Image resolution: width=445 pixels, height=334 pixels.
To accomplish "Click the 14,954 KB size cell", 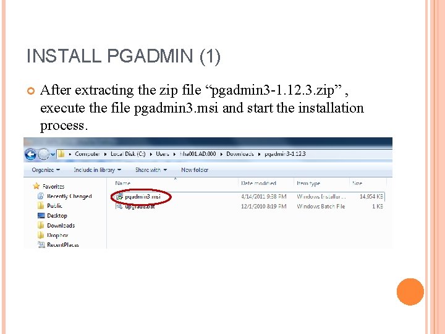I will point(371,197).
